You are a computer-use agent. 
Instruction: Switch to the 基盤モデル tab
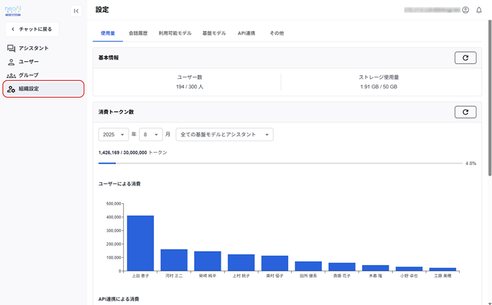tap(214, 33)
